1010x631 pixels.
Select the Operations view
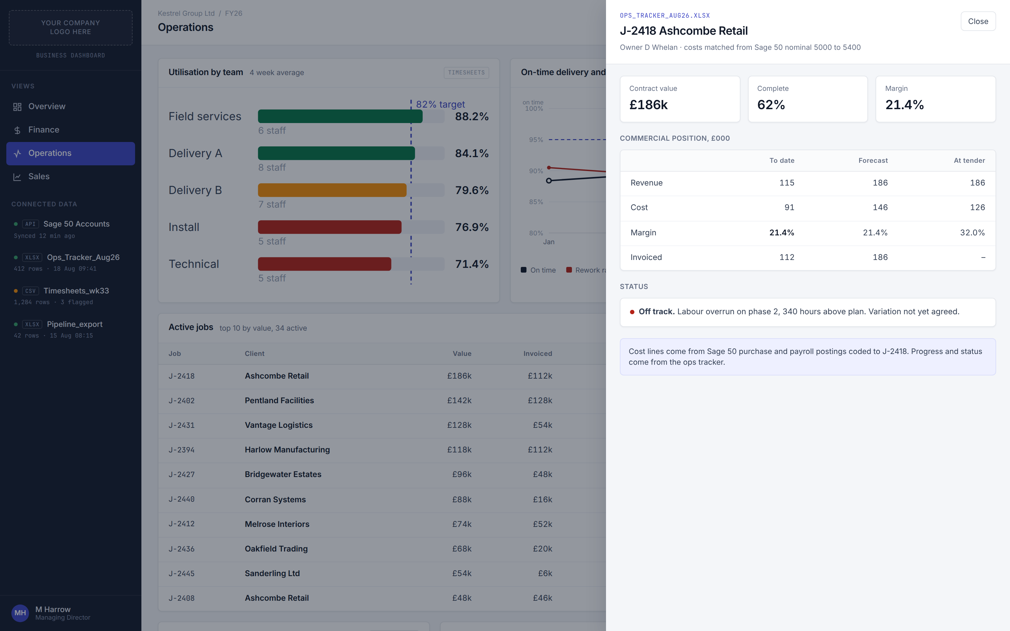tap(70, 153)
